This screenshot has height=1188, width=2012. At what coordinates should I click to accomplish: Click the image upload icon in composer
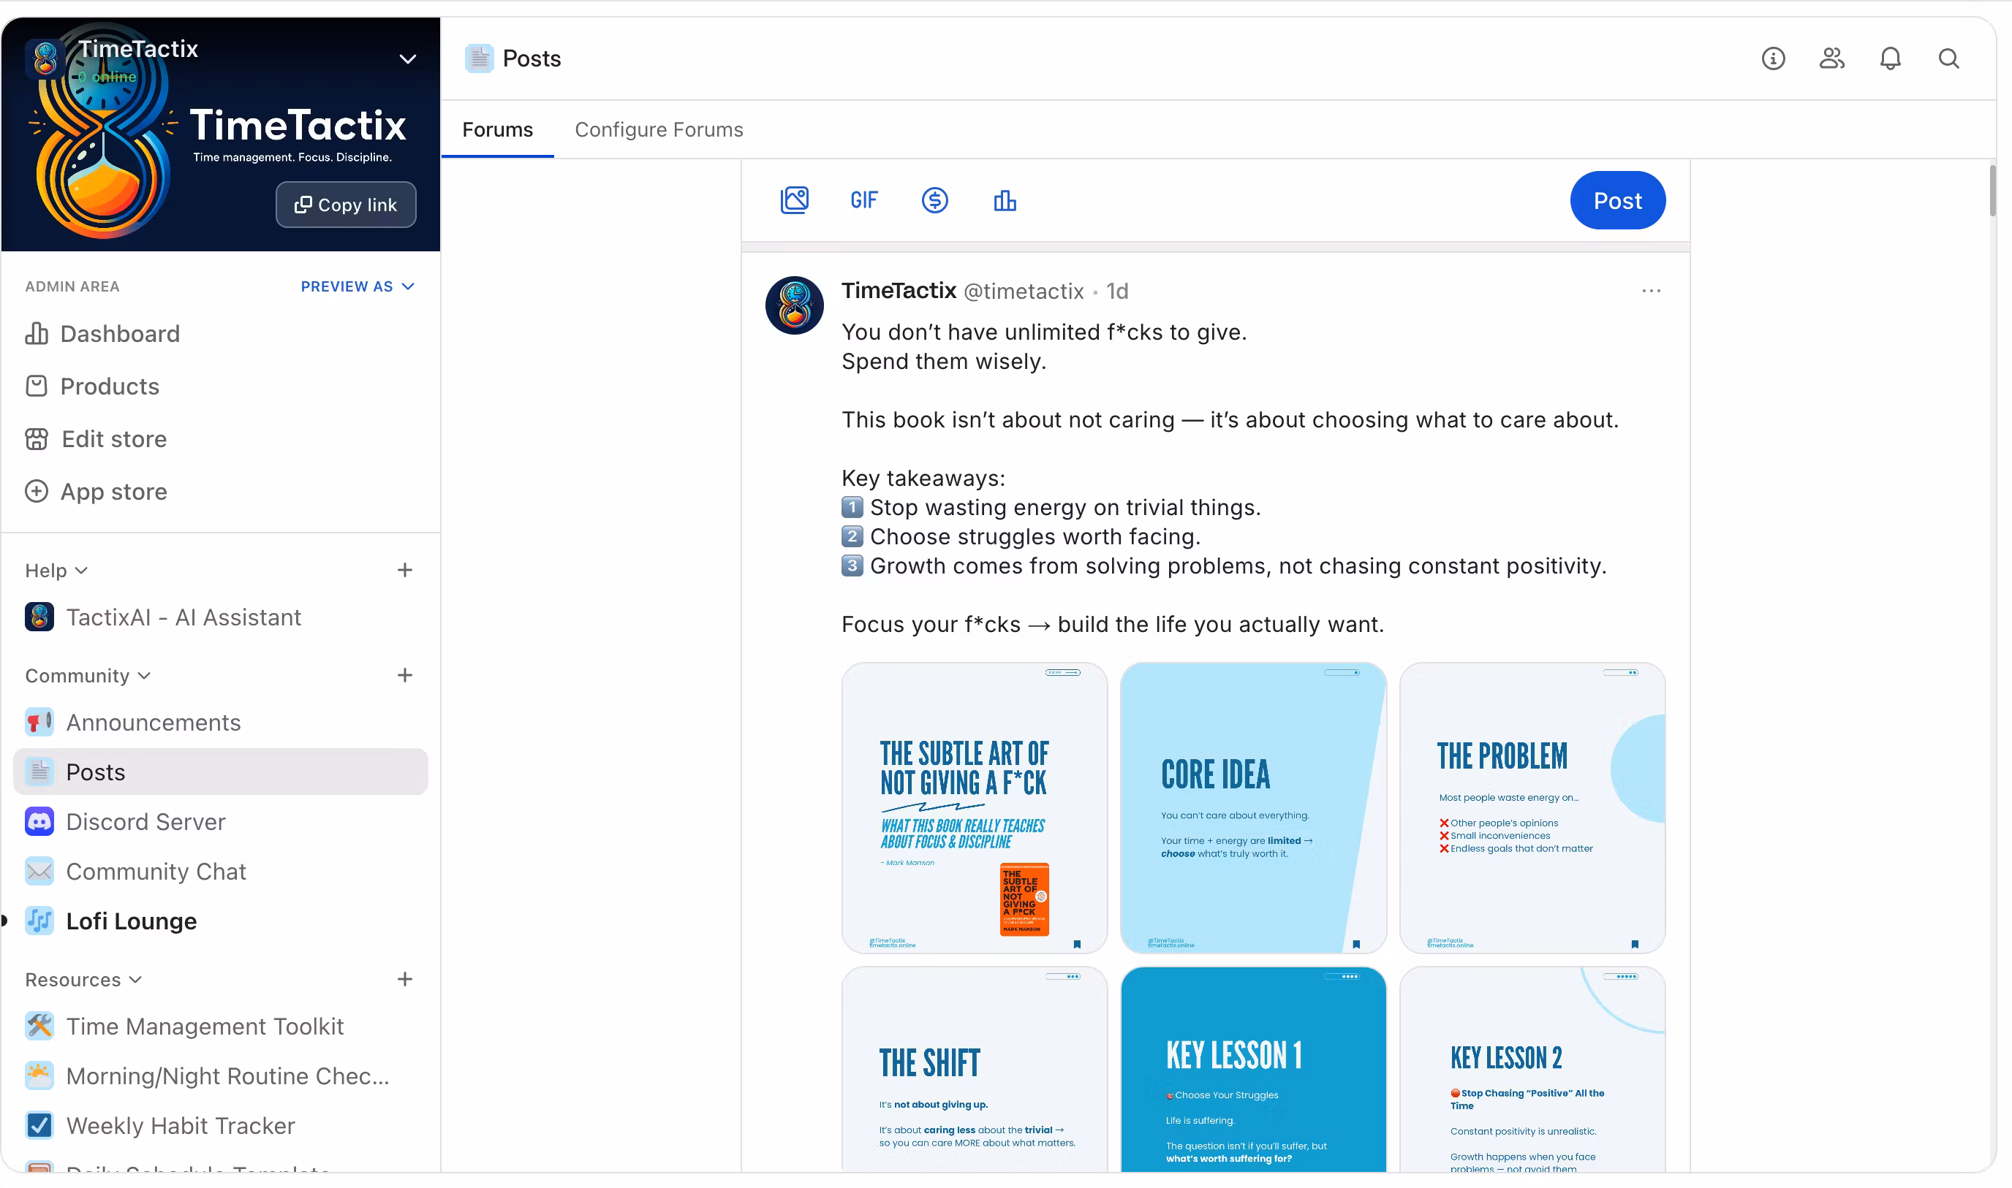coord(795,200)
